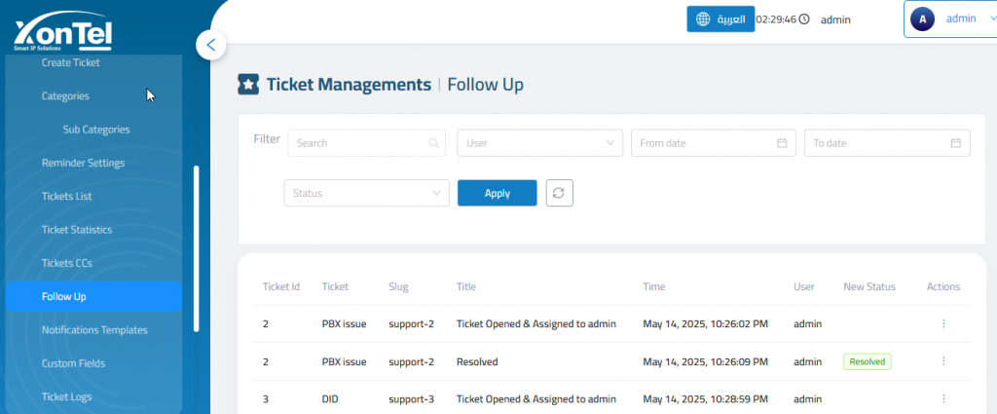The height and width of the screenshot is (414, 997).
Task: Open actions menu for first PBX issue row
Action: [x=942, y=323]
